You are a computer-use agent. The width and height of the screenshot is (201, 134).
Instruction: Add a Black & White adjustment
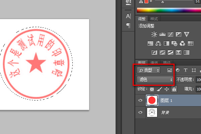click(x=166, y=43)
